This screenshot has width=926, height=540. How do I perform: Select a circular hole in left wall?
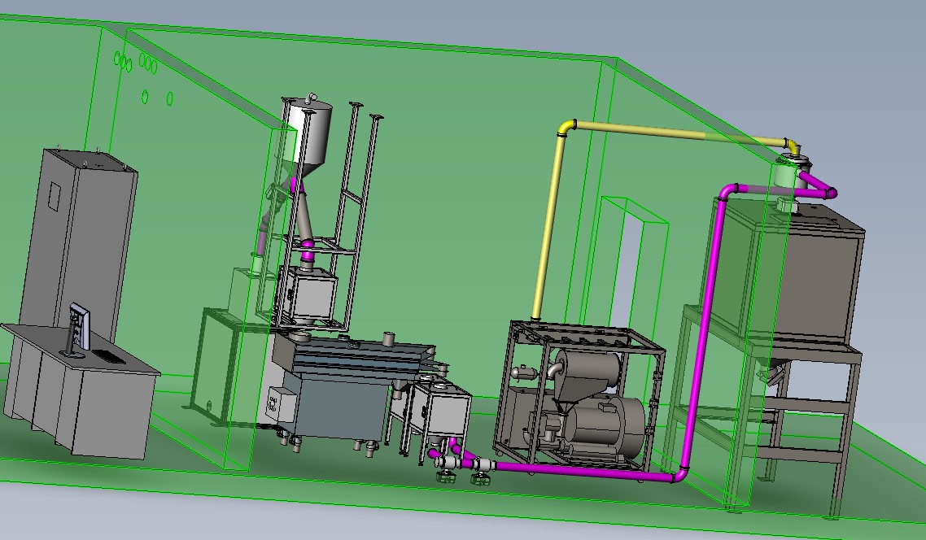click(145, 97)
